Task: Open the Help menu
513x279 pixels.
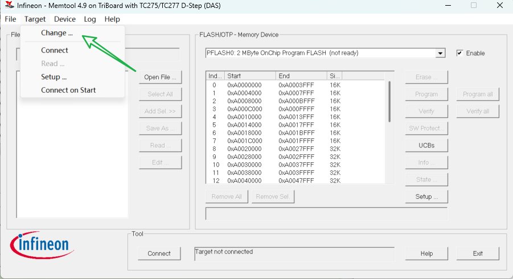Action: pos(112,19)
